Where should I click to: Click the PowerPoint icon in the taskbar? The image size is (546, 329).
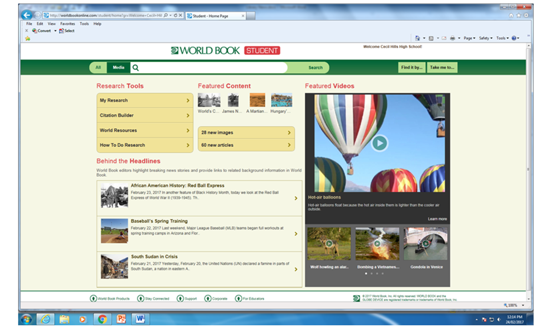coord(121,319)
